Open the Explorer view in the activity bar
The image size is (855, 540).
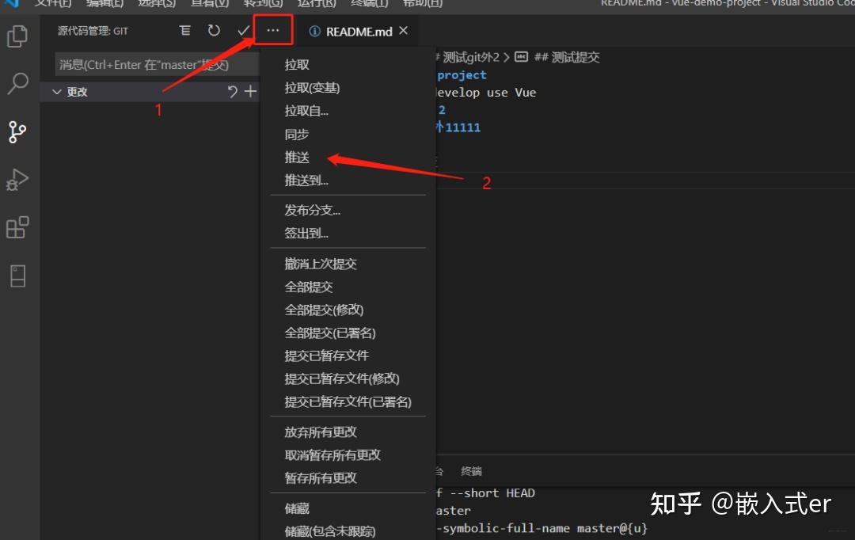pyautogui.click(x=17, y=36)
